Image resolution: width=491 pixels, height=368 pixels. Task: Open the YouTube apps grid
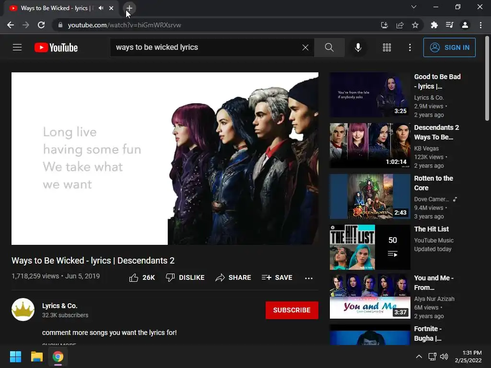click(x=387, y=47)
